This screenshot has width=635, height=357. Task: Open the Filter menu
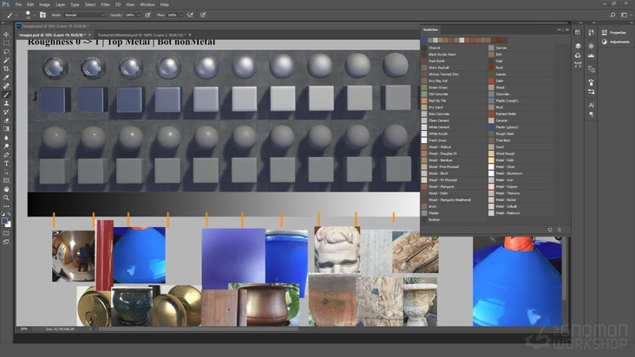pos(105,4)
